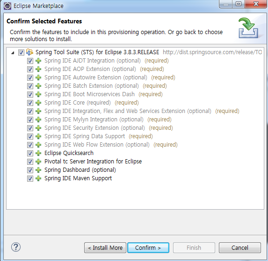This screenshot has height=261, width=268.
Task: Click the dist.springsource.com release URL text
Action: pyautogui.click(x=212, y=52)
